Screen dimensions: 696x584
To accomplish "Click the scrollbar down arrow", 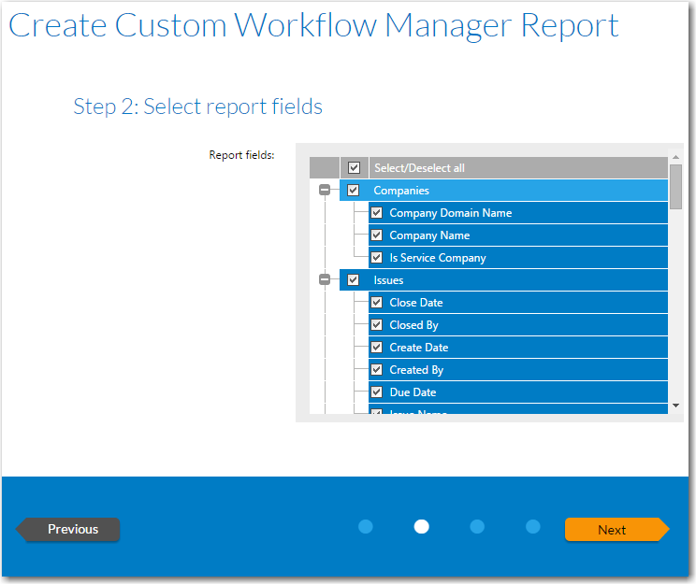I will tap(676, 406).
